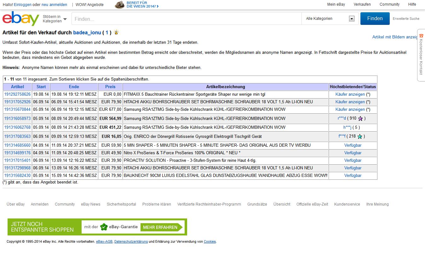This screenshot has height=260, width=425.
Task: Click bidder r***d
Action: click(342, 119)
